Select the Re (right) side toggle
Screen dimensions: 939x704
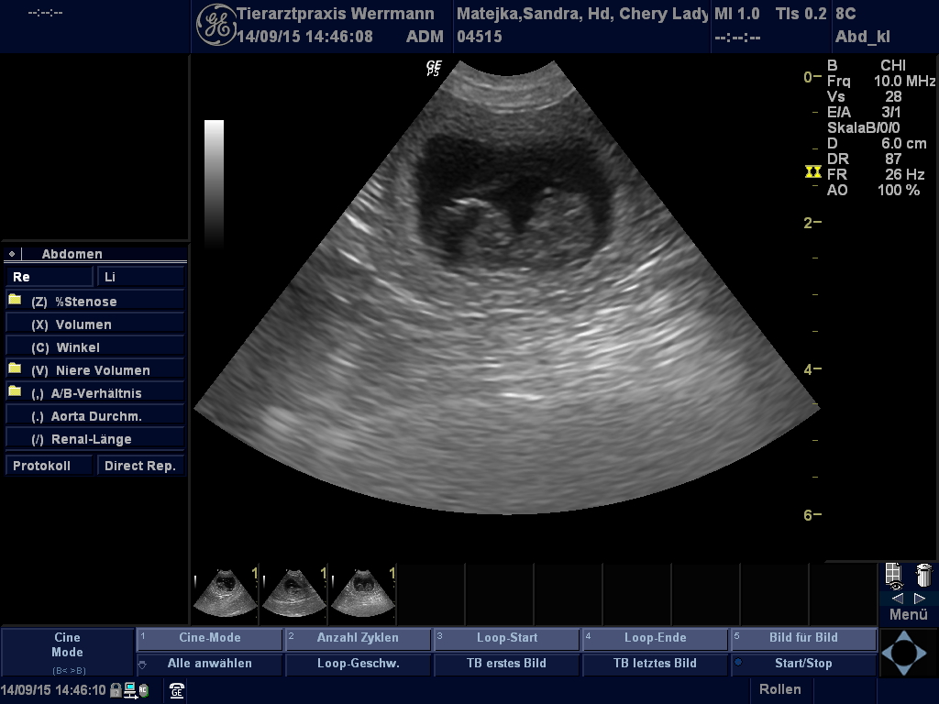(x=50, y=277)
